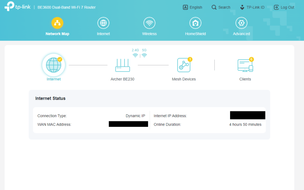Select the Archer BE230 router icon

coord(123,65)
